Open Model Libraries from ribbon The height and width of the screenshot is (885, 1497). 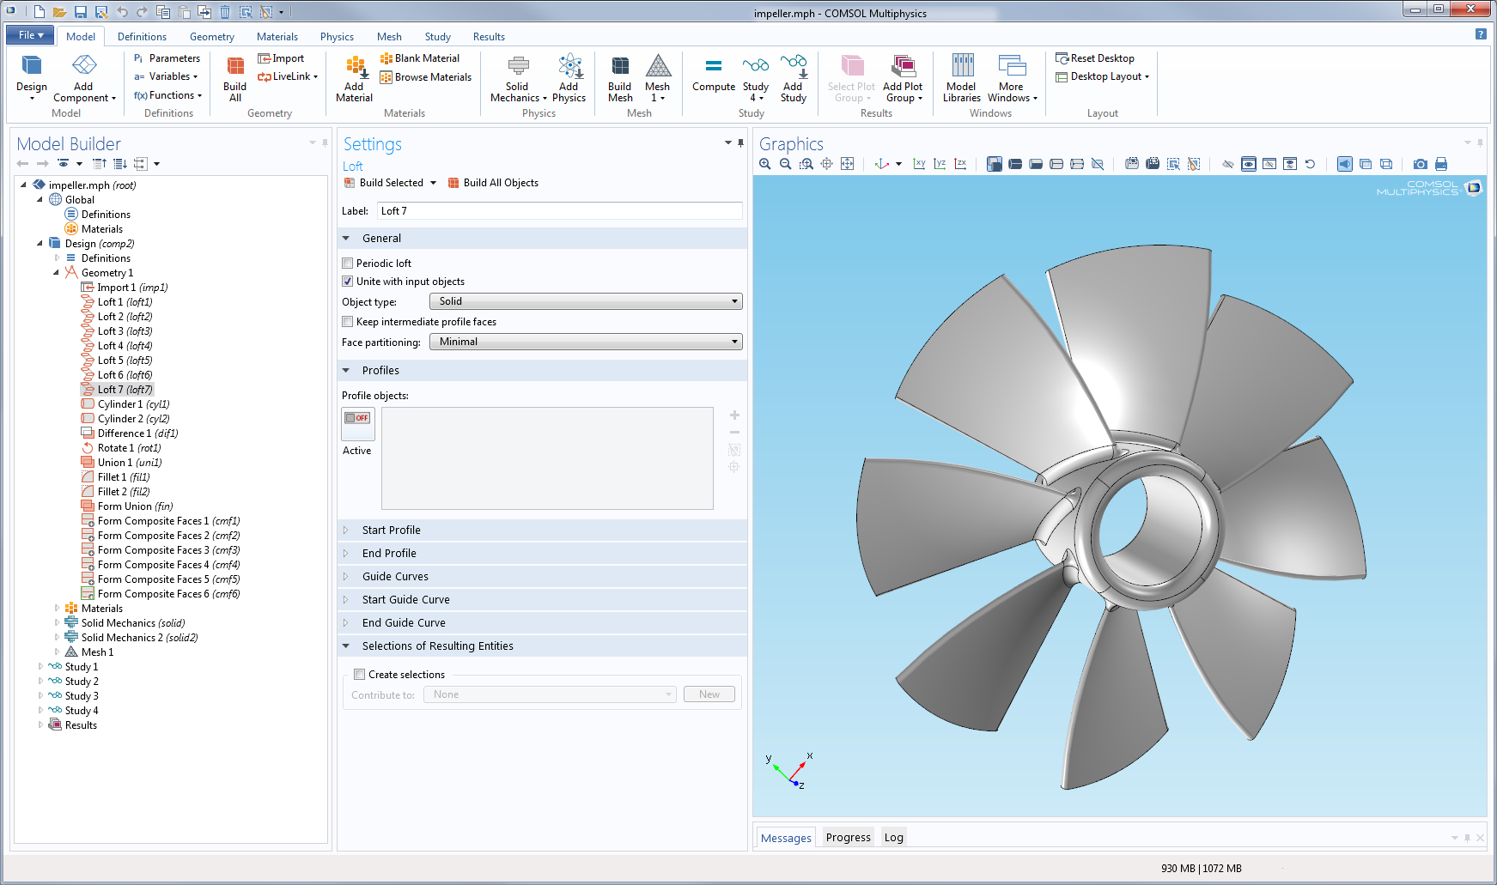pyautogui.click(x=961, y=79)
